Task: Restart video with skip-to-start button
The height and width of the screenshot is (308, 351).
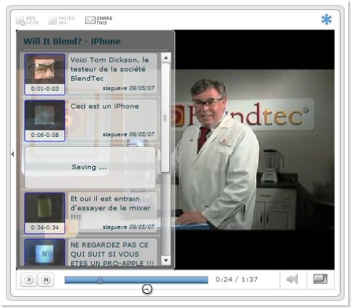Action: click(46, 279)
